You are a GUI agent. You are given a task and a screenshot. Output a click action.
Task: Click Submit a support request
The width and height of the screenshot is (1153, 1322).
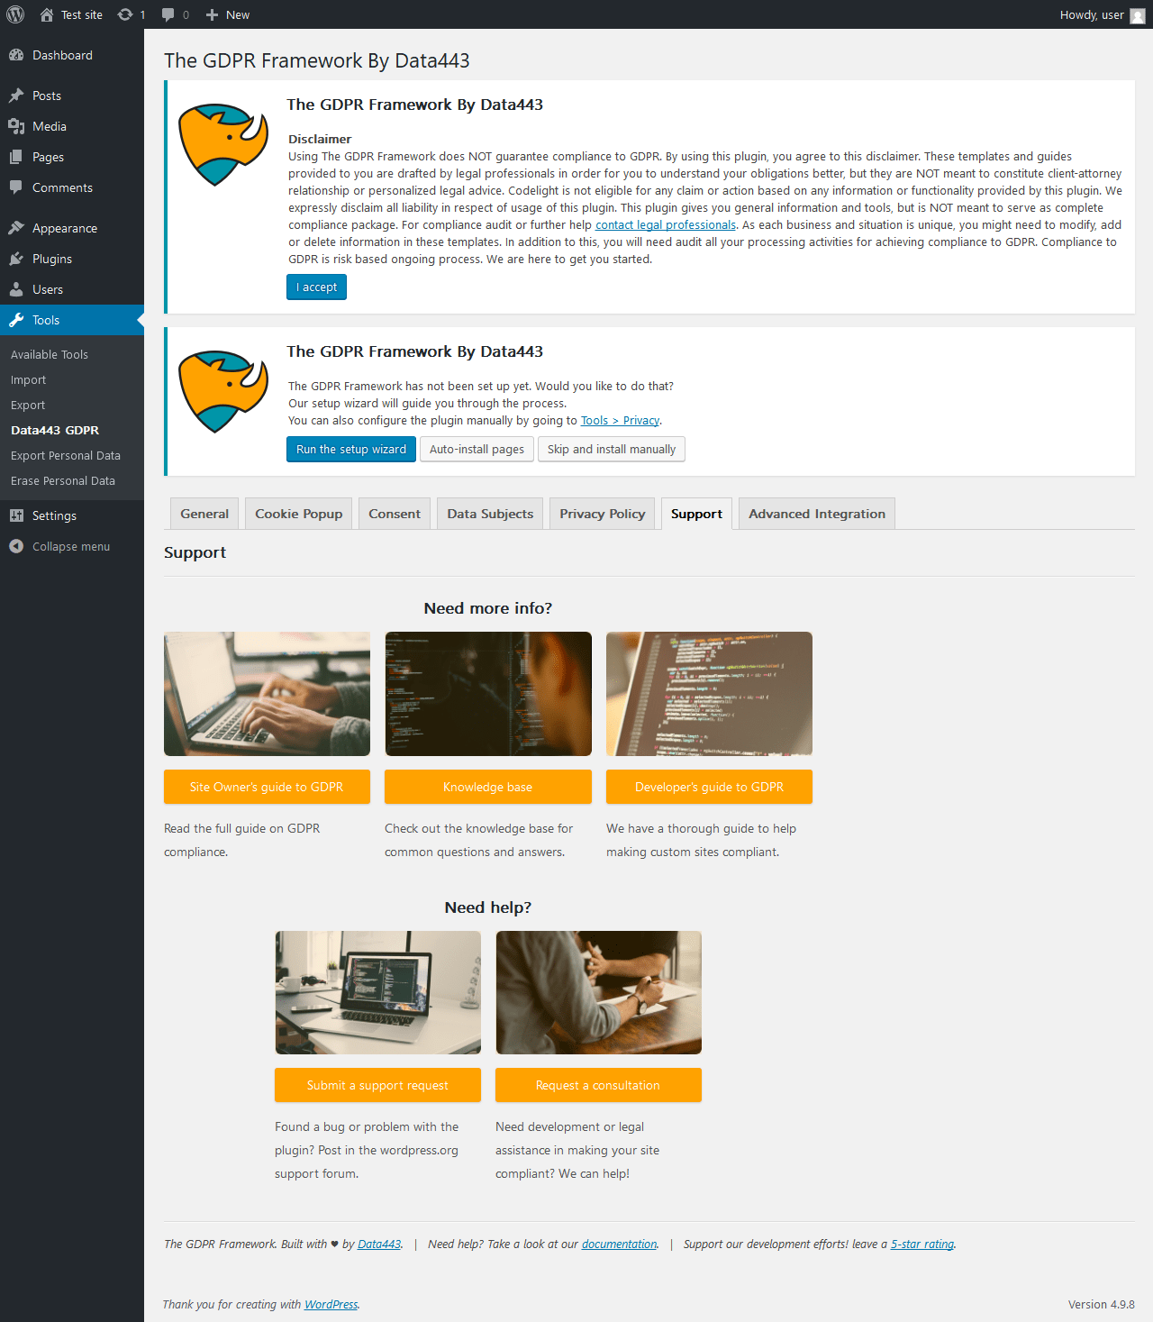[377, 1085]
